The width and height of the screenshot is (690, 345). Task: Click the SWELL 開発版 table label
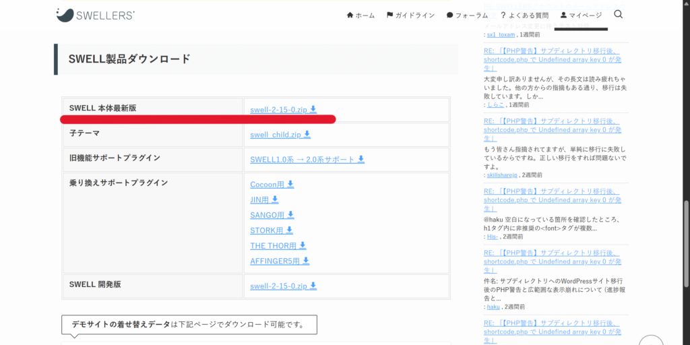[x=95, y=284]
